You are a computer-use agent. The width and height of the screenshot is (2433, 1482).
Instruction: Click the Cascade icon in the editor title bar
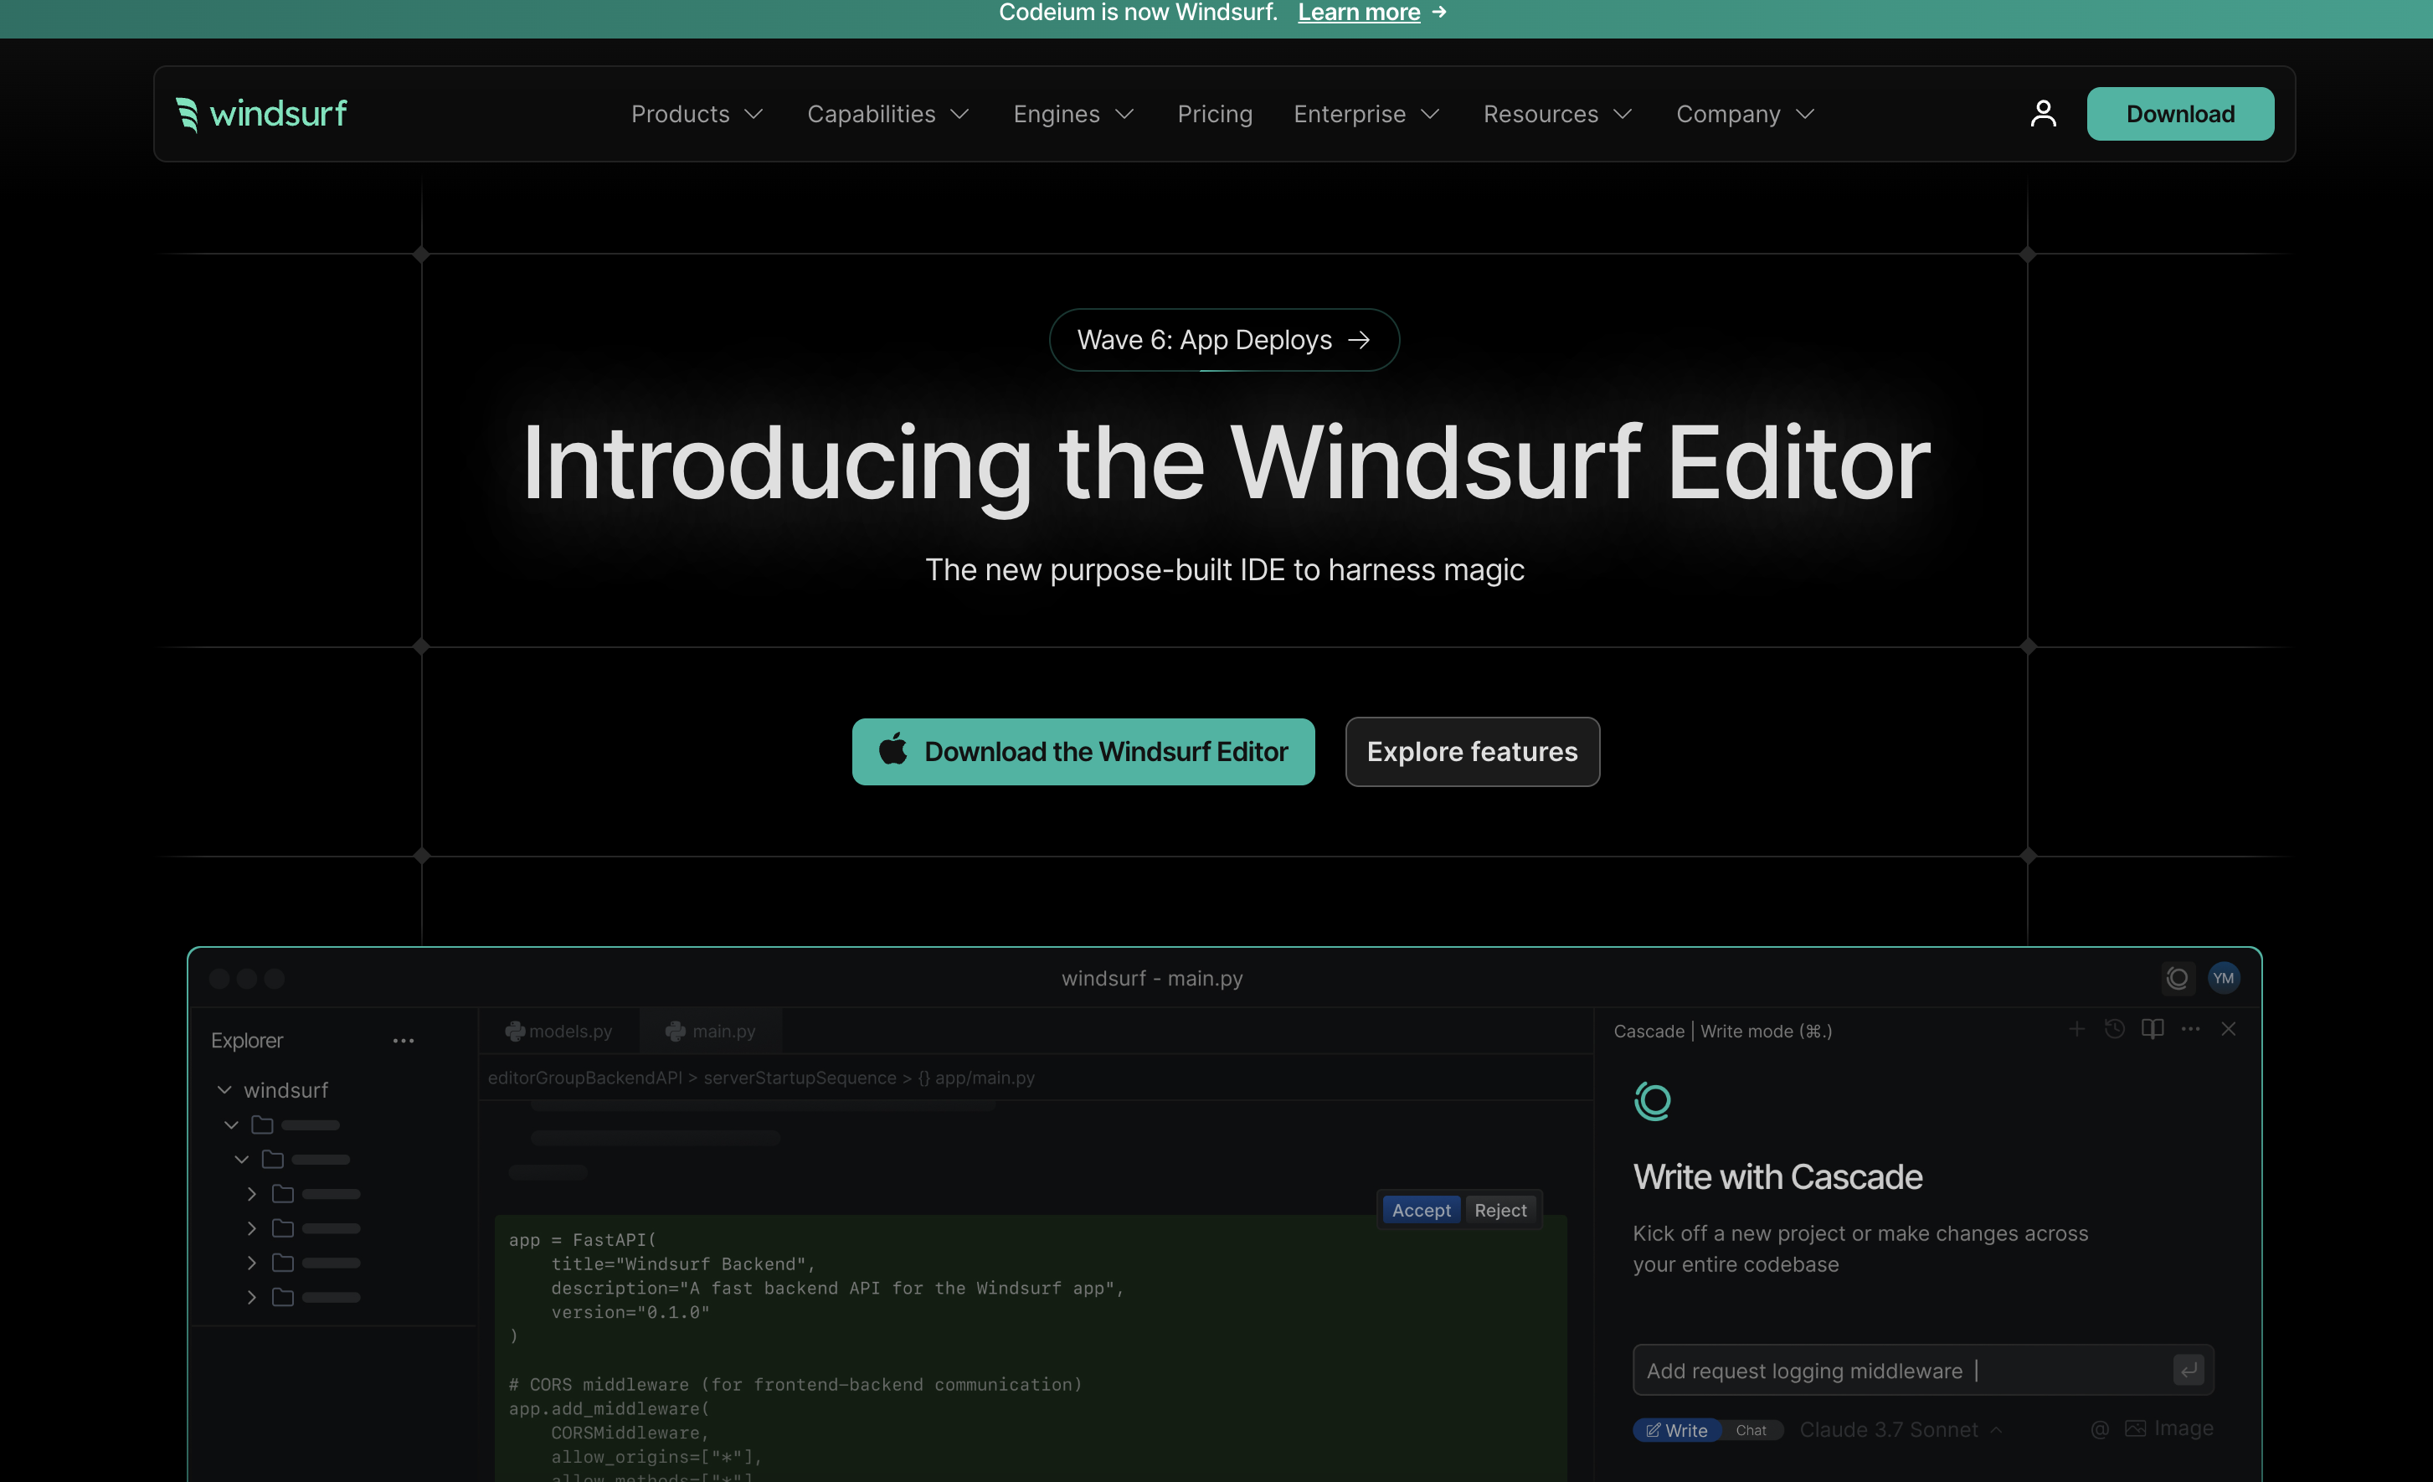pos(2178,977)
